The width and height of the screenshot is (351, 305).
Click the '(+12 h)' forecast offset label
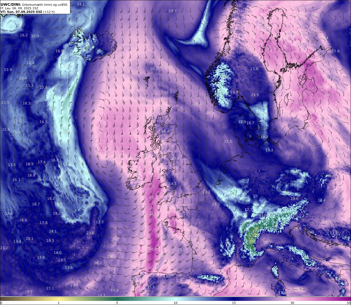tap(49, 12)
